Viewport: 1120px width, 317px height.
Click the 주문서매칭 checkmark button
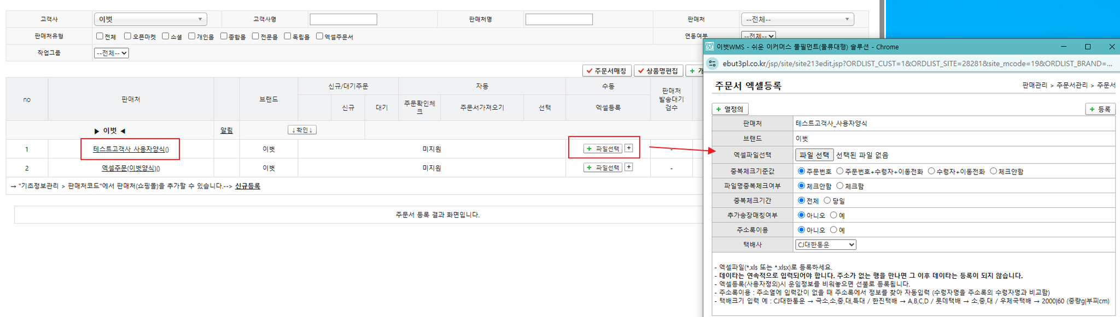tap(607, 71)
